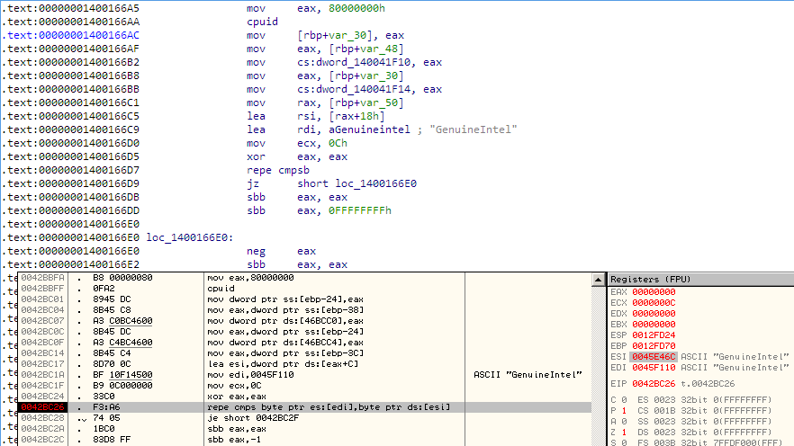Toggle the C flag value in registers

(x=625, y=398)
